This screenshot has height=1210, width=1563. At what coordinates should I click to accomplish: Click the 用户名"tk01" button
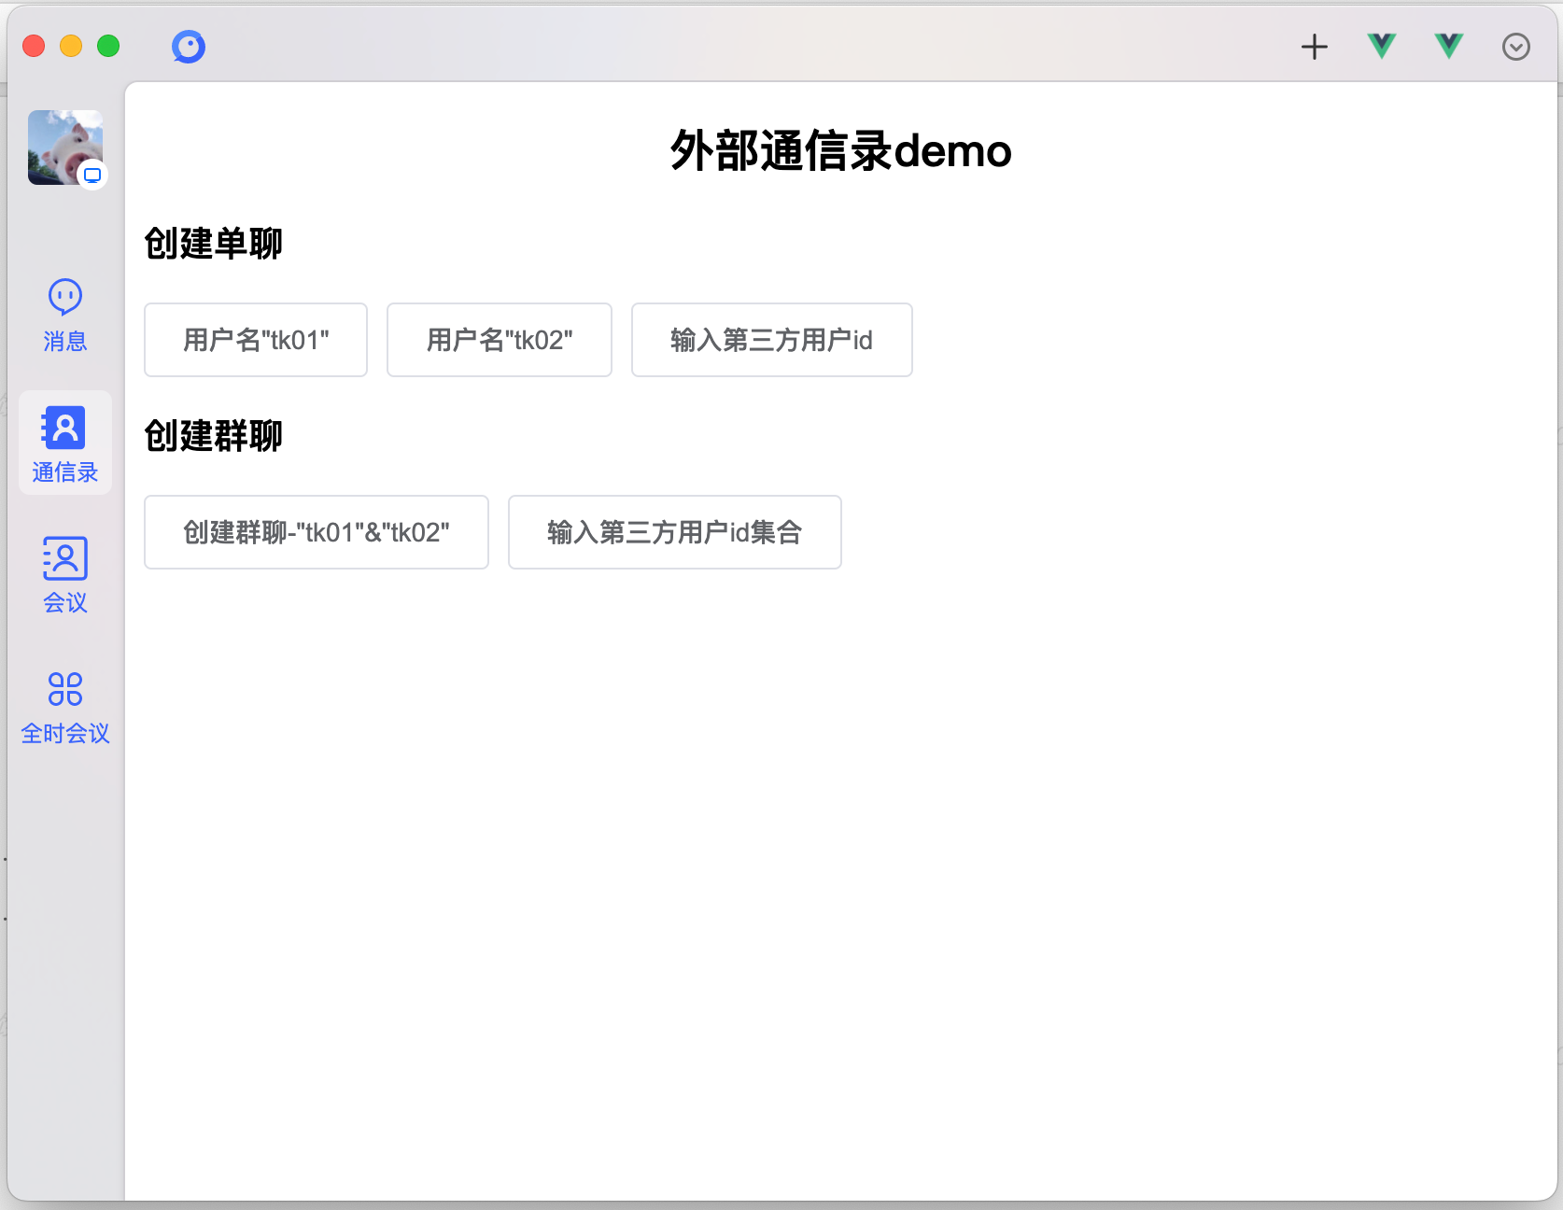tap(256, 340)
